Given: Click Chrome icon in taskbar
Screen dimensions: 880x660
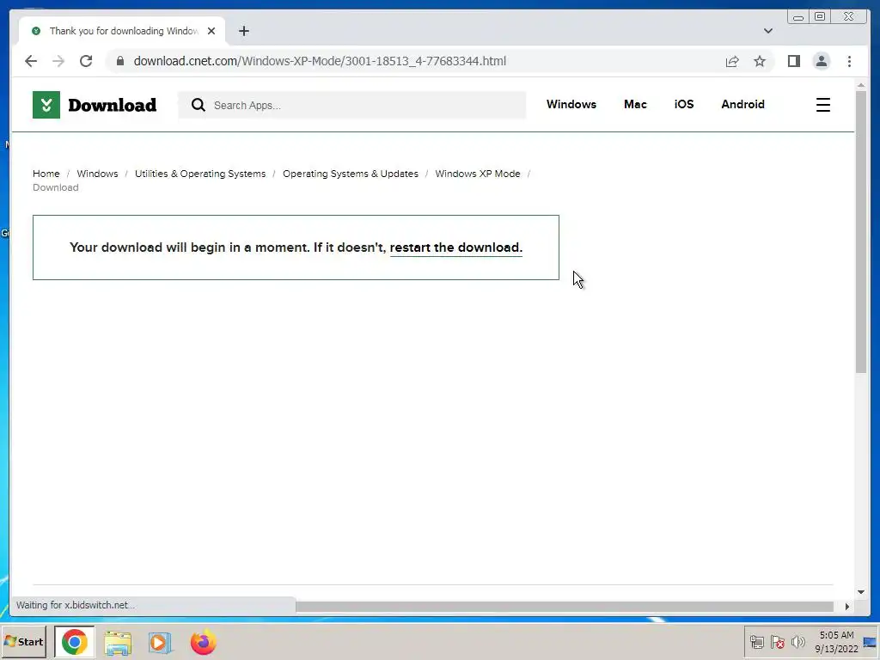Looking at the screenshot, I should [75, 641].
